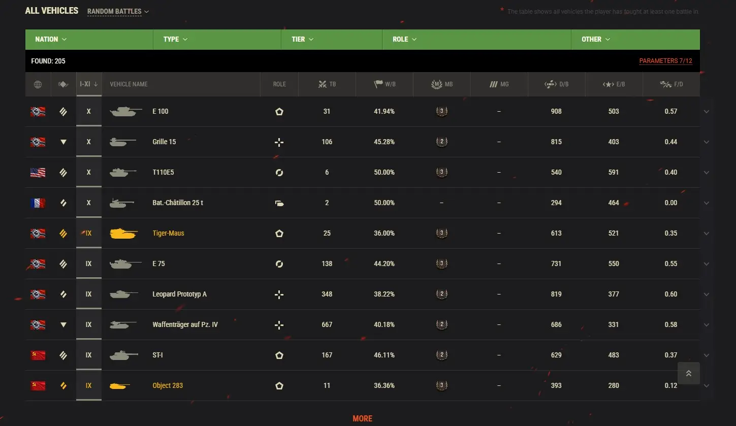Click the Mastery Badge MB column icon

436,84
